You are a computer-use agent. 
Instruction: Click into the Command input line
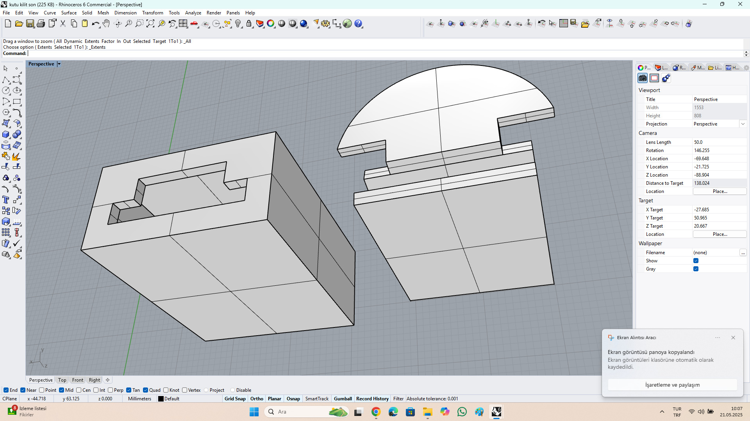click(385, 53)
